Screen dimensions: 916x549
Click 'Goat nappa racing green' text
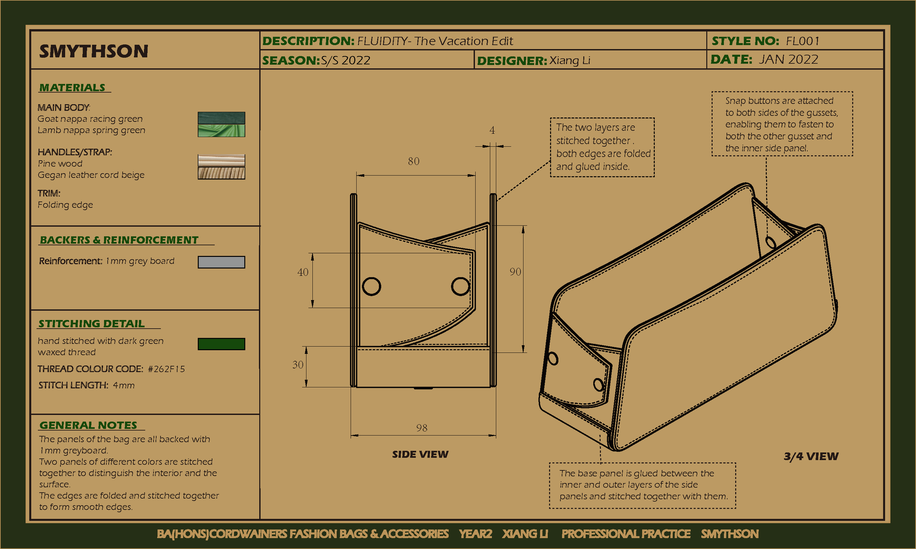click(90, 119)
